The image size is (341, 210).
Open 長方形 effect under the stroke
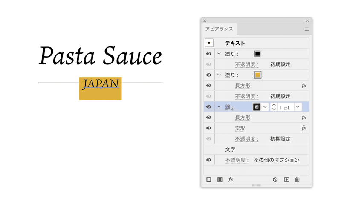tap(243, 118)
